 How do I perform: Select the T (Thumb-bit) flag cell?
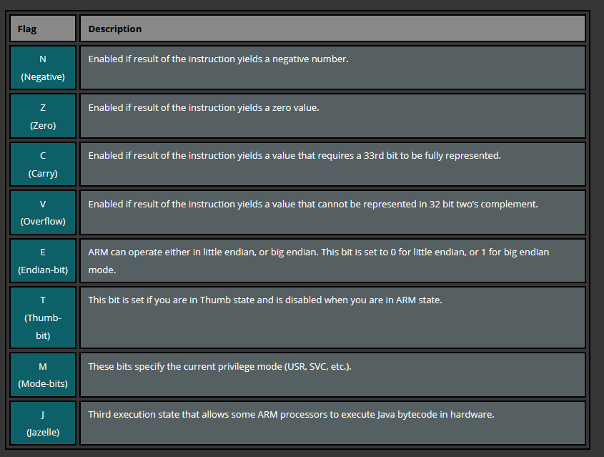click(x=42, y=317)
